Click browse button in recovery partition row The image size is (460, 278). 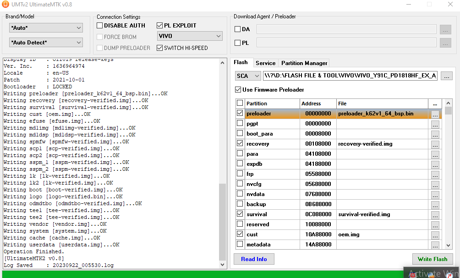pyautogui.click(x=435, y=144)
